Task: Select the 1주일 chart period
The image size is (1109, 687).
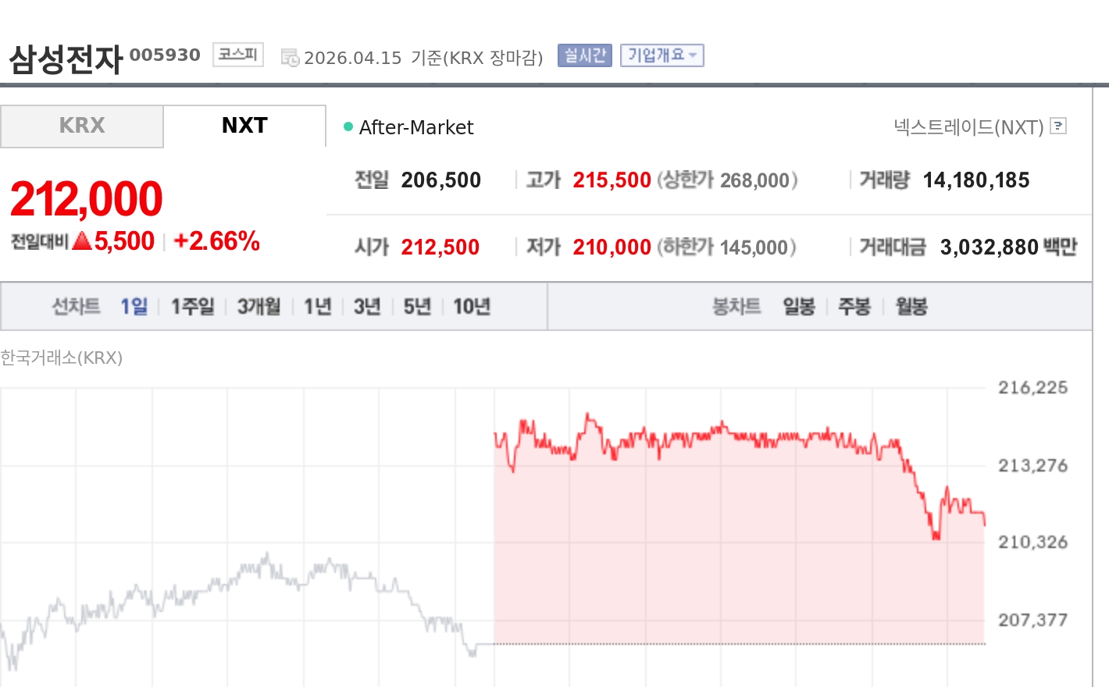Action: click(x=191, y=307)
